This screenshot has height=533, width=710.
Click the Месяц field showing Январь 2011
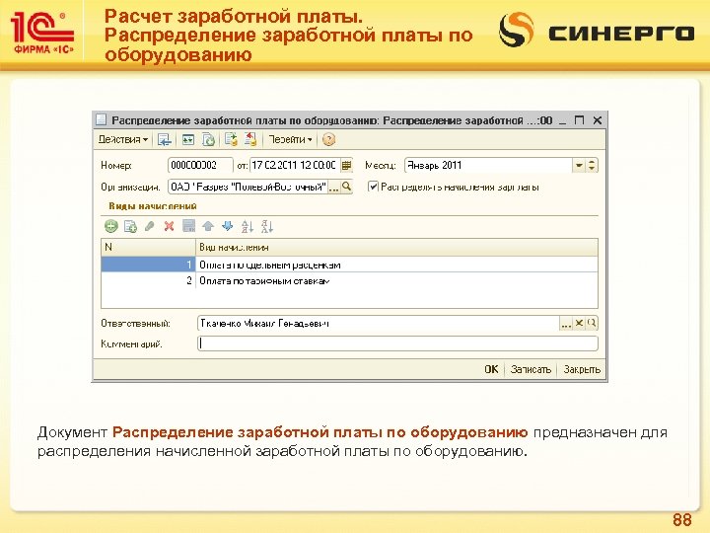(488, 166)
